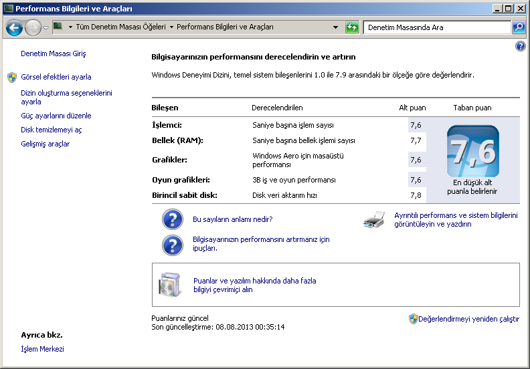
Task: Open the recent pages dropdown arrow
Action: [x=46, y=27]
